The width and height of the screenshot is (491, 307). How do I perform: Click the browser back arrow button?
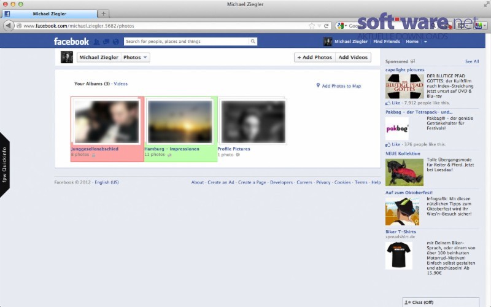9,26
